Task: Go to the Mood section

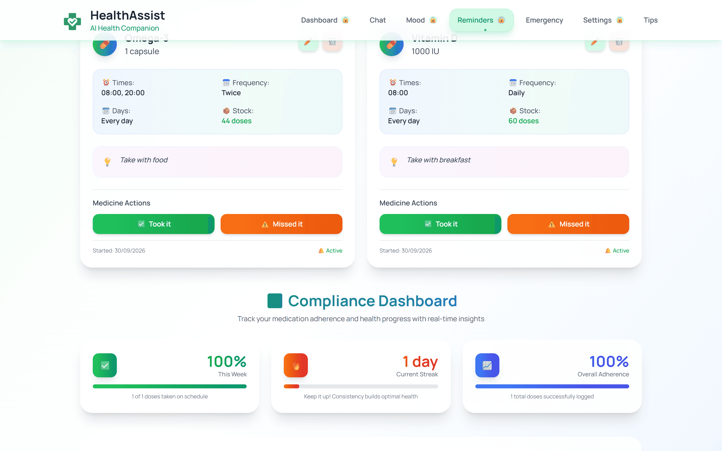Action: pos(421,20)
